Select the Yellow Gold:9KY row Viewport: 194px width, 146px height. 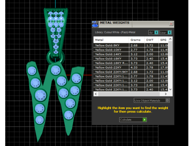point(131,45)
